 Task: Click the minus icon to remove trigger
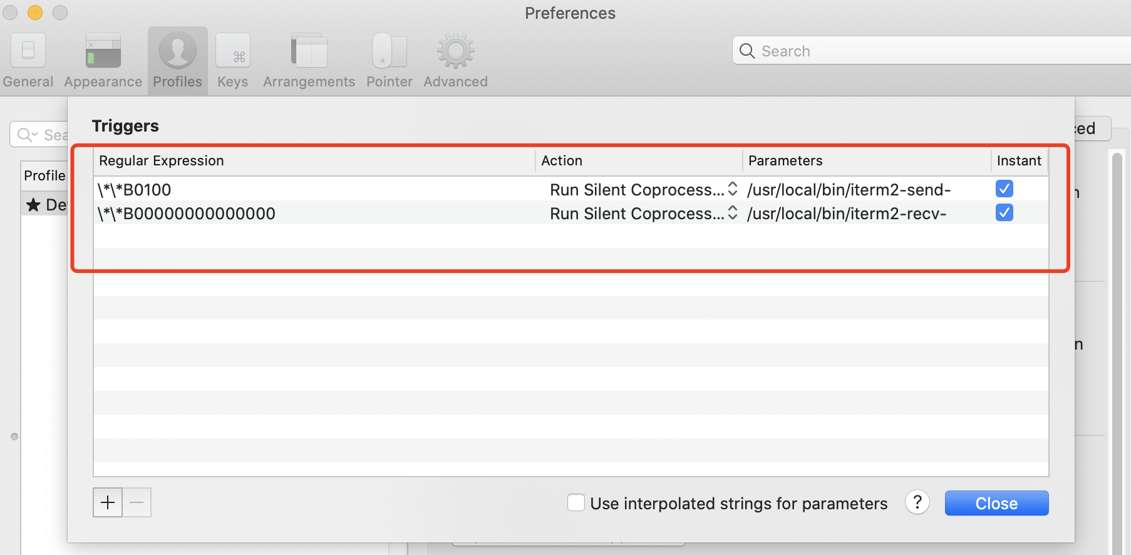137,502
